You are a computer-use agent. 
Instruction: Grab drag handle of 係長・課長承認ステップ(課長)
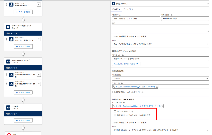pyautogui.click(x=7, y=84)
